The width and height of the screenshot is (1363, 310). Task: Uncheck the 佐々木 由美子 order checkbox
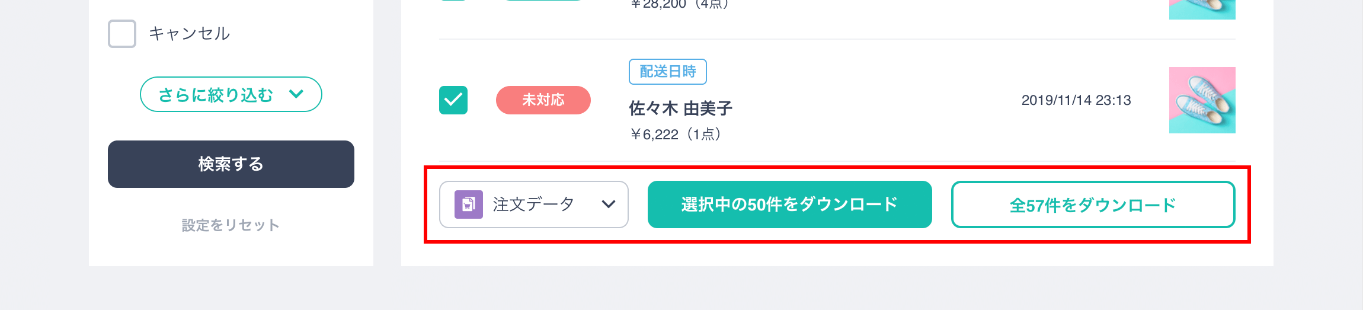pyautogui.click(x=453, y=100)
